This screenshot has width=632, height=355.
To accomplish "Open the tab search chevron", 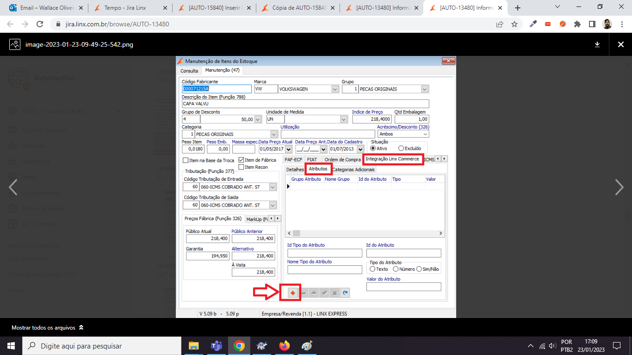I will [557, 7].
